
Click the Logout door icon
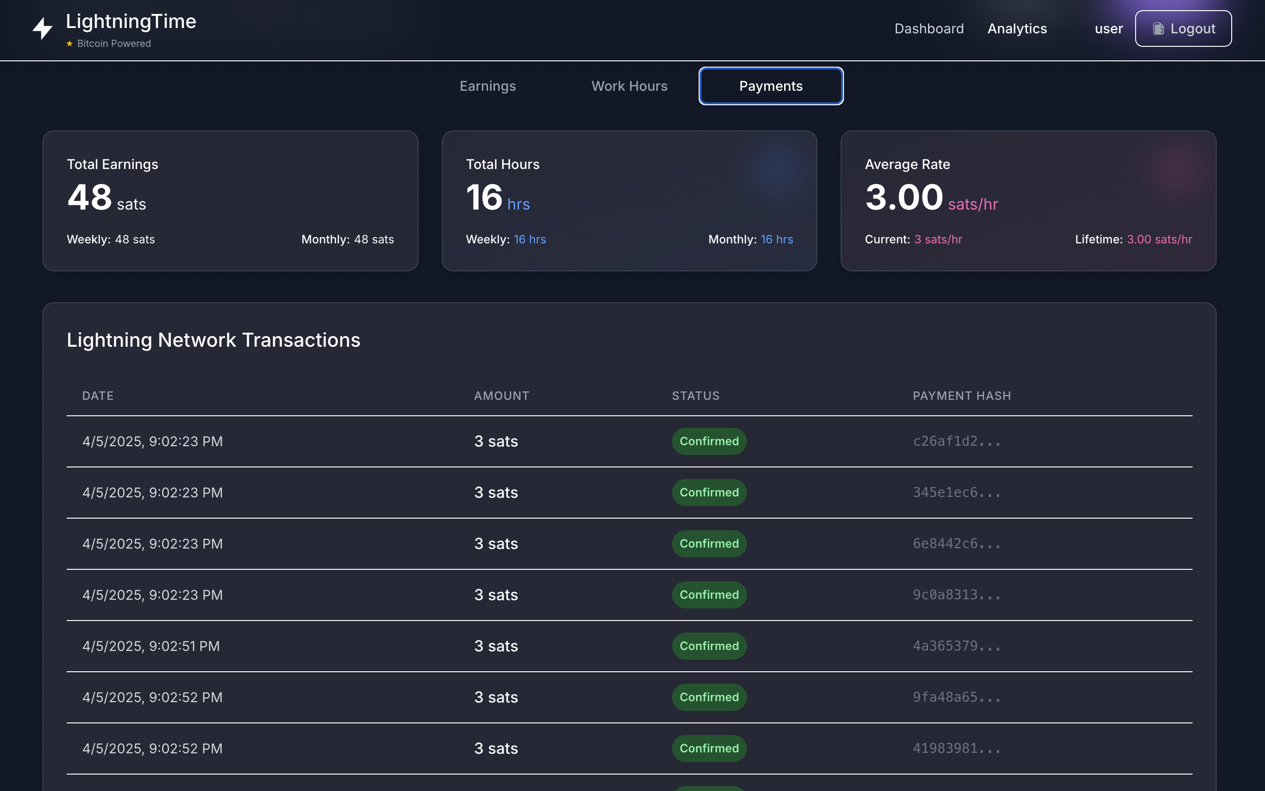pyautogui.click(x=1158, y=29)
